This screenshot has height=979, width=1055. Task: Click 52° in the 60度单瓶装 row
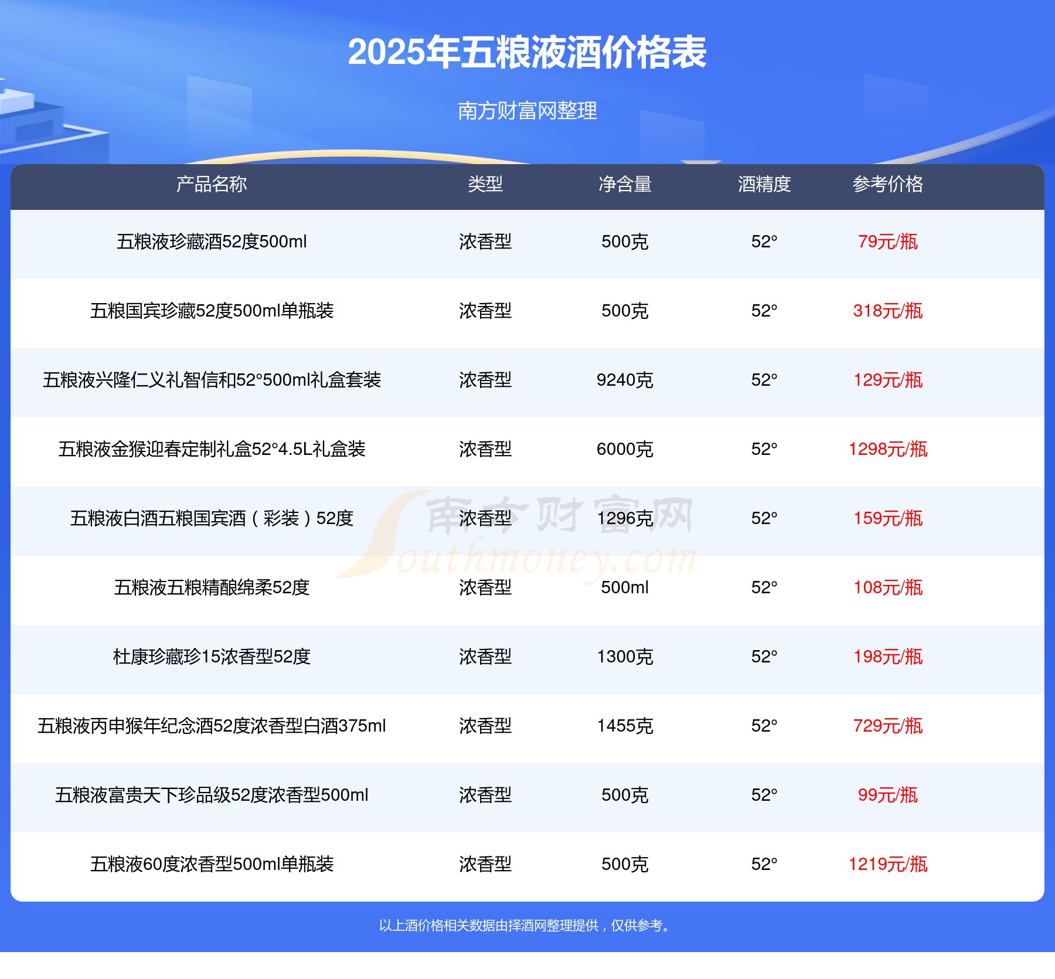pos(764,864)
